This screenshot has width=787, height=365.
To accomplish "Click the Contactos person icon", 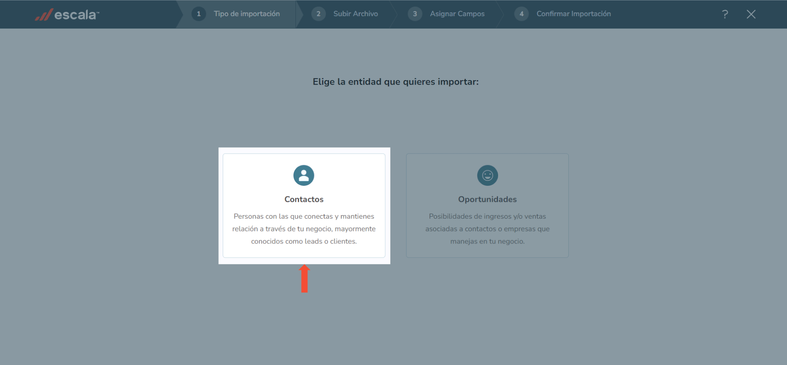I will pyautogui.click(x=304, y=176).
